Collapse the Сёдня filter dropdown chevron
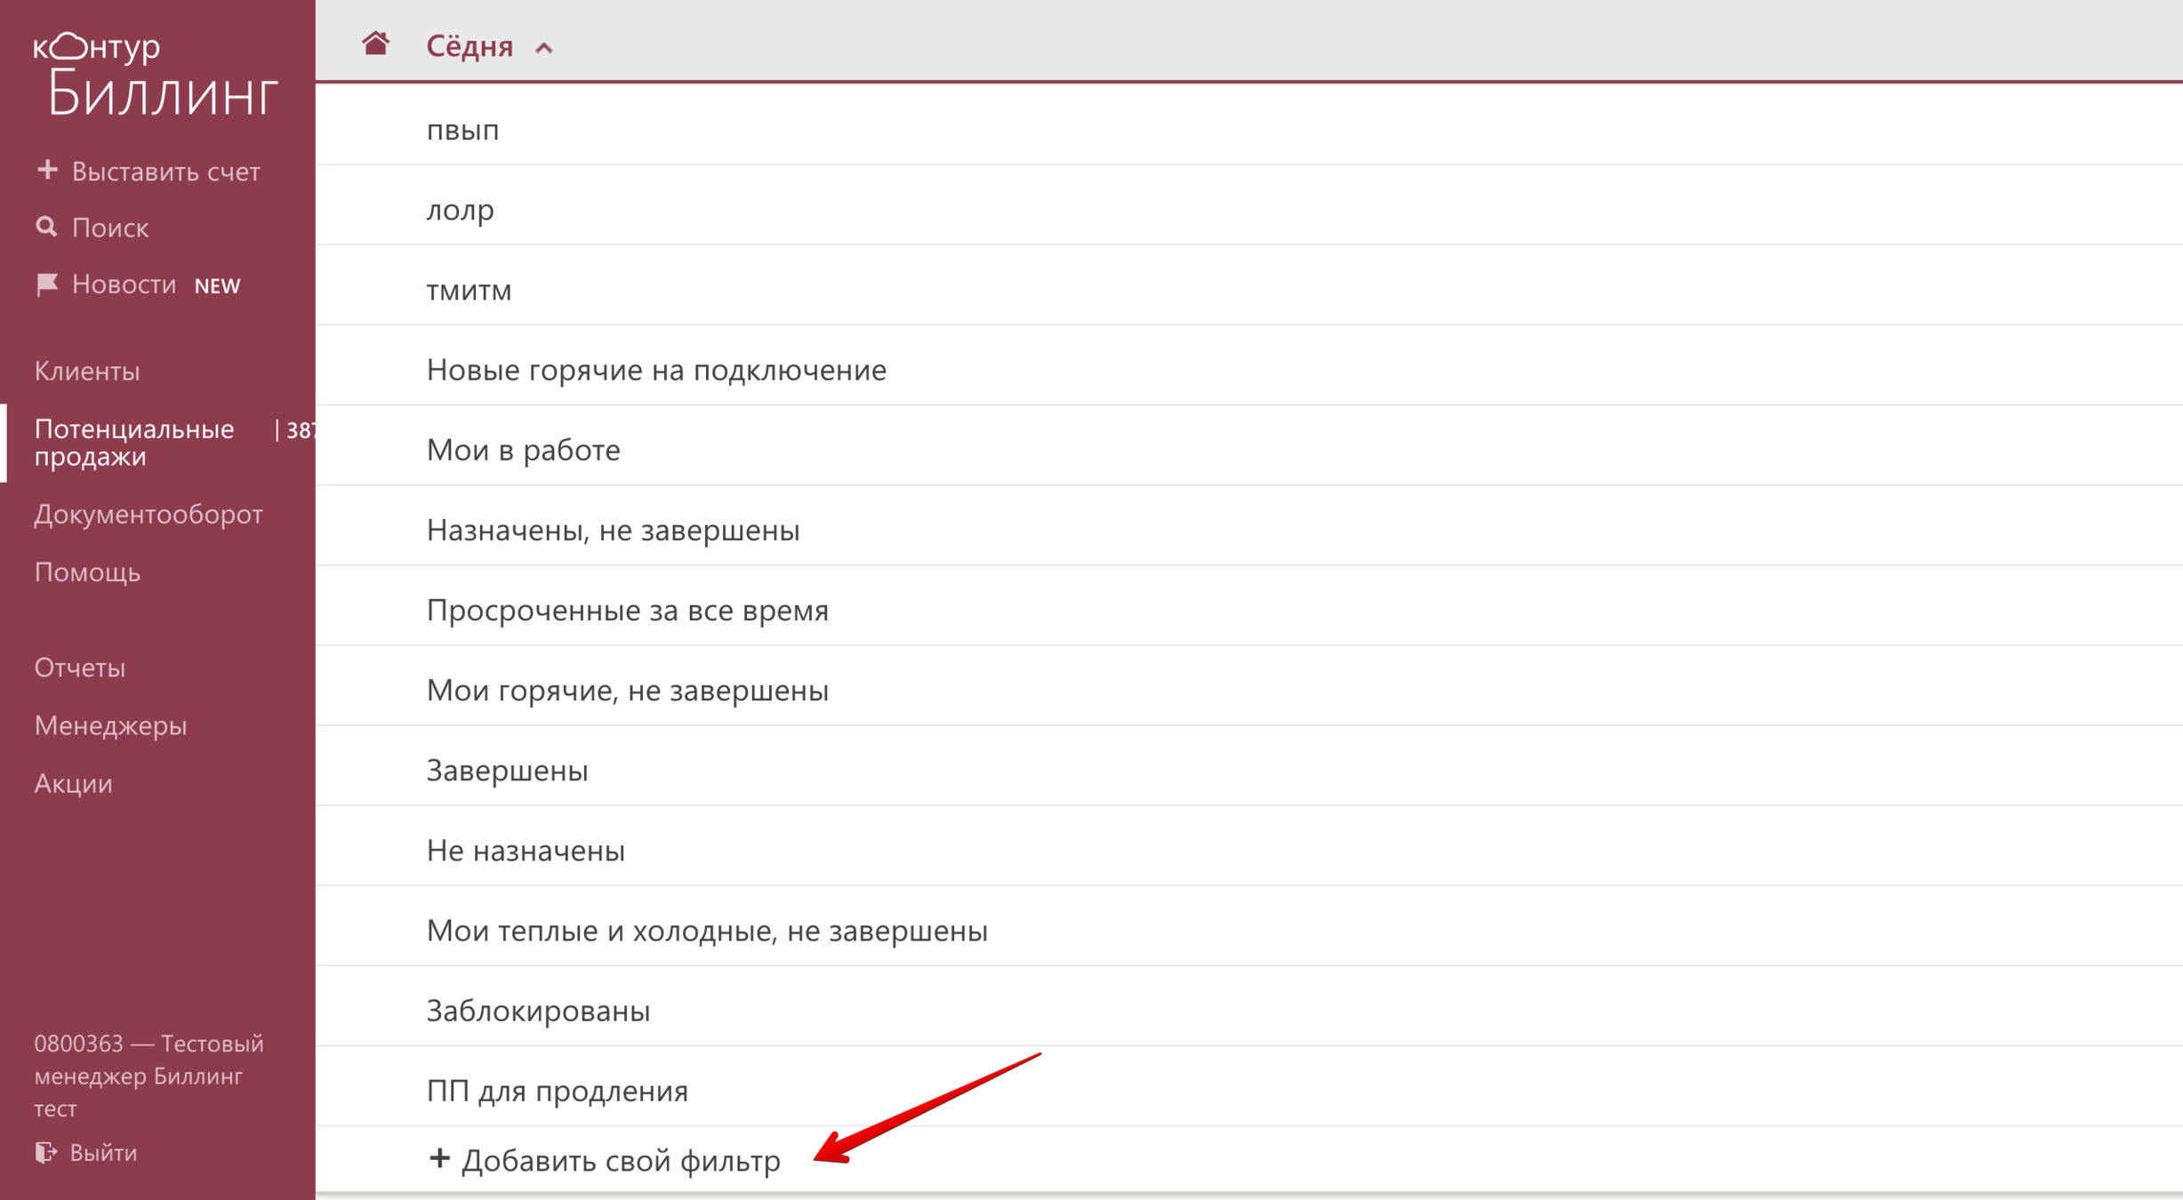2183x1200 pixels. (544, 48)
